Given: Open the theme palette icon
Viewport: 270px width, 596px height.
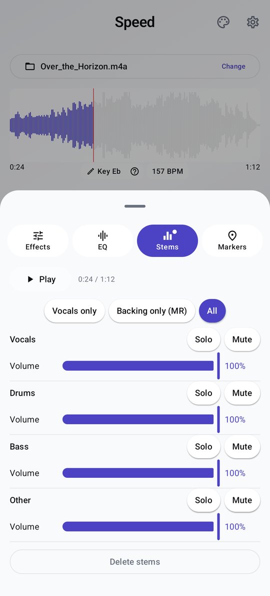Looking at the screenshot, I should point(223,22).
